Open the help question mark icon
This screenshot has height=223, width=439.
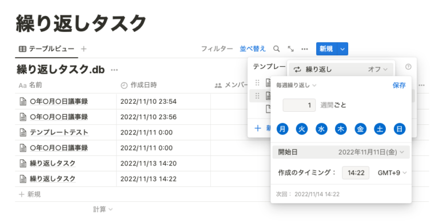[408, 67]
